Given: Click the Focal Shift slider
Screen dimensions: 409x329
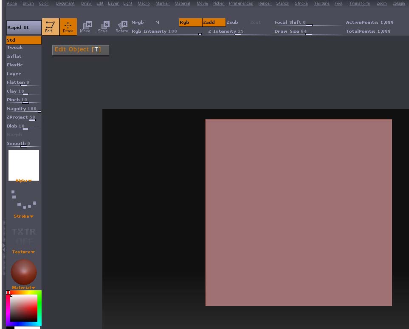Looking at the screenshot, I should pos(308,23).
